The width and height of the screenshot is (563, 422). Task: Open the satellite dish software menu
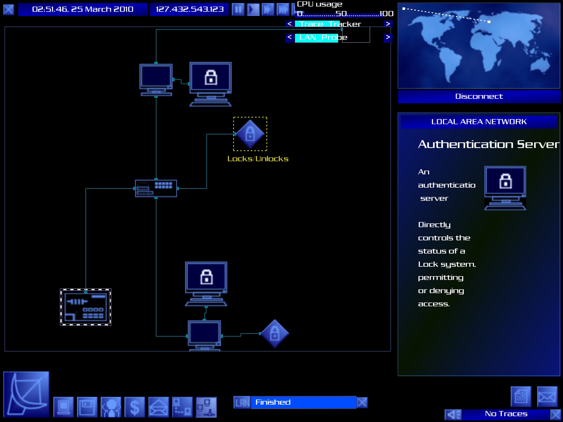(x=26, y=394)
